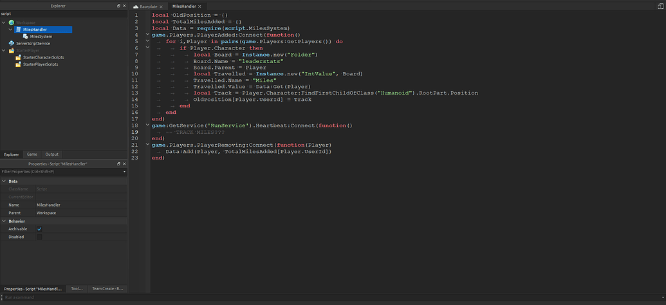The image size is (666, 305).
Task: Enable the Disabled checkbox
Action: 39,237
